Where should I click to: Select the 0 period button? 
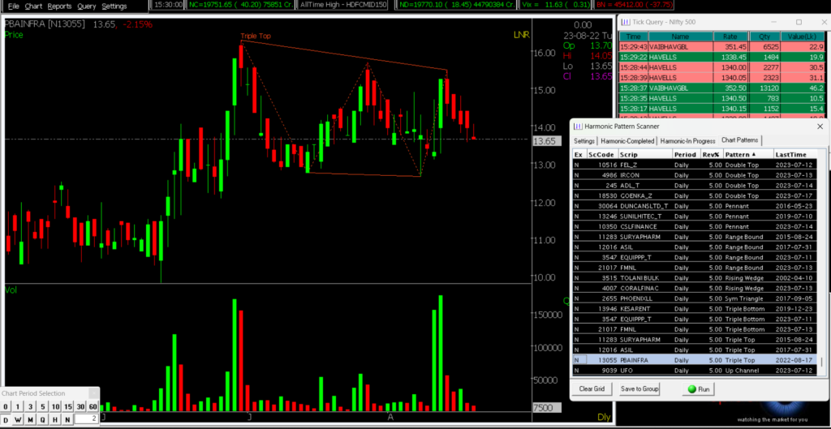pyautogui.click(x=6, y=407)
